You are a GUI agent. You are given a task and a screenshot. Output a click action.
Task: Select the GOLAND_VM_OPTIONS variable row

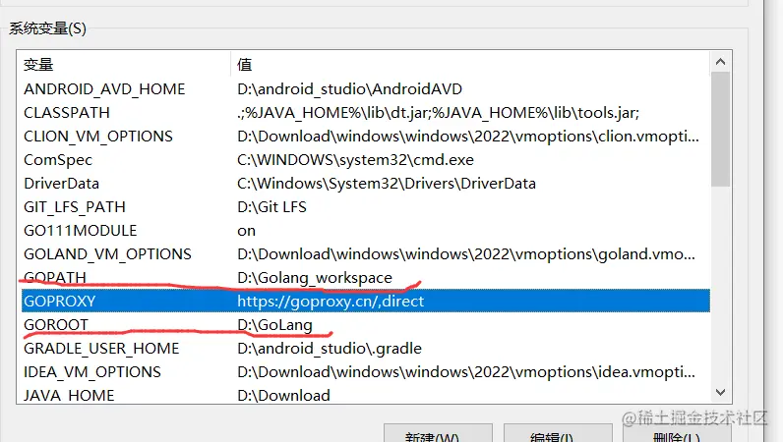[366, 254]
